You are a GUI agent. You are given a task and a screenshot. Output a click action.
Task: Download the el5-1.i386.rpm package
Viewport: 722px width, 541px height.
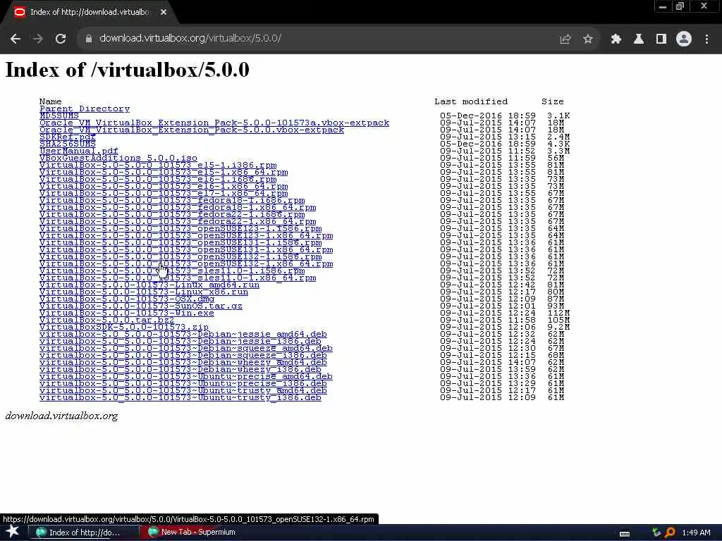[158, 165]
